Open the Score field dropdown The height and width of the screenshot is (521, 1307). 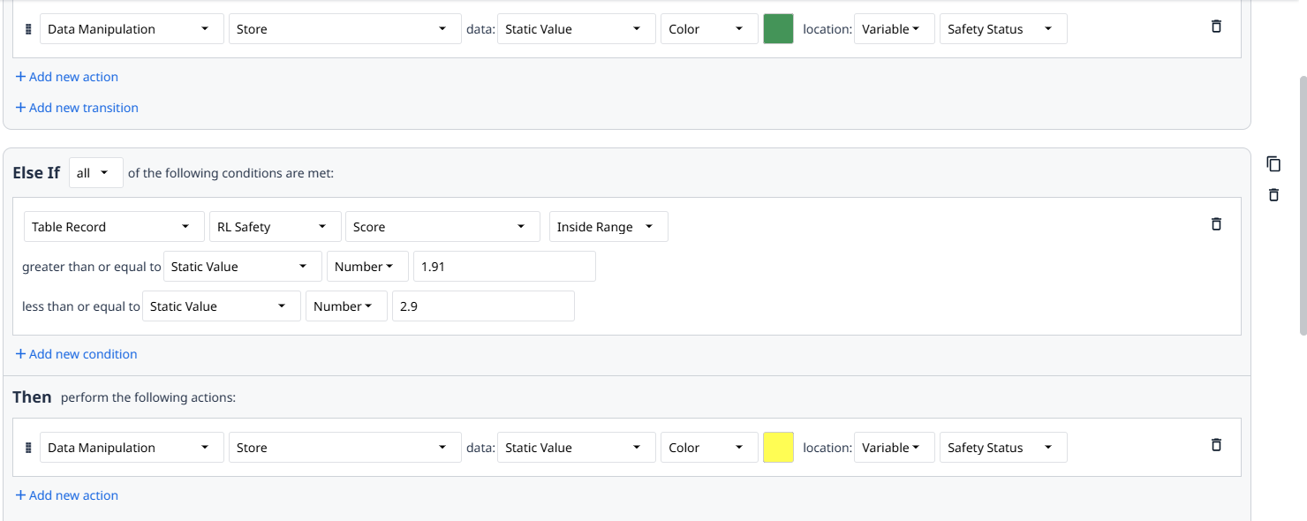pyautogui.click(x=442, y=227)
